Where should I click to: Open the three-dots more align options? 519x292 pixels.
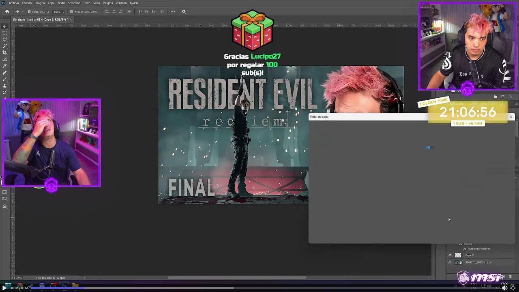coord(173,11)
